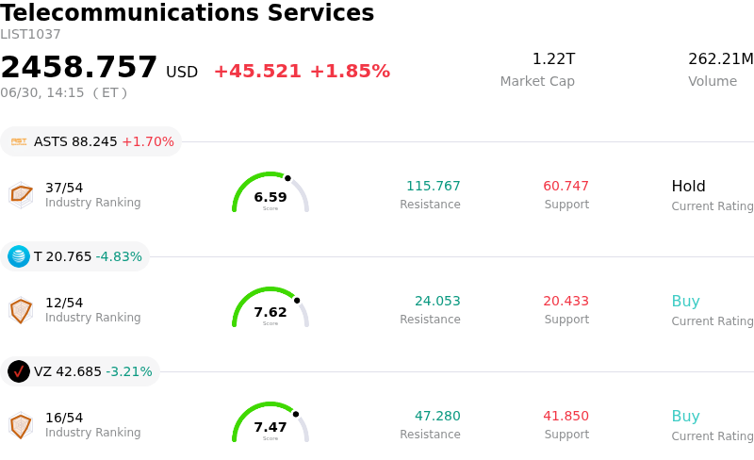Open the VZ 42.685 ticker pill
The height and width of the screenshot is (460, 754).
80,371
